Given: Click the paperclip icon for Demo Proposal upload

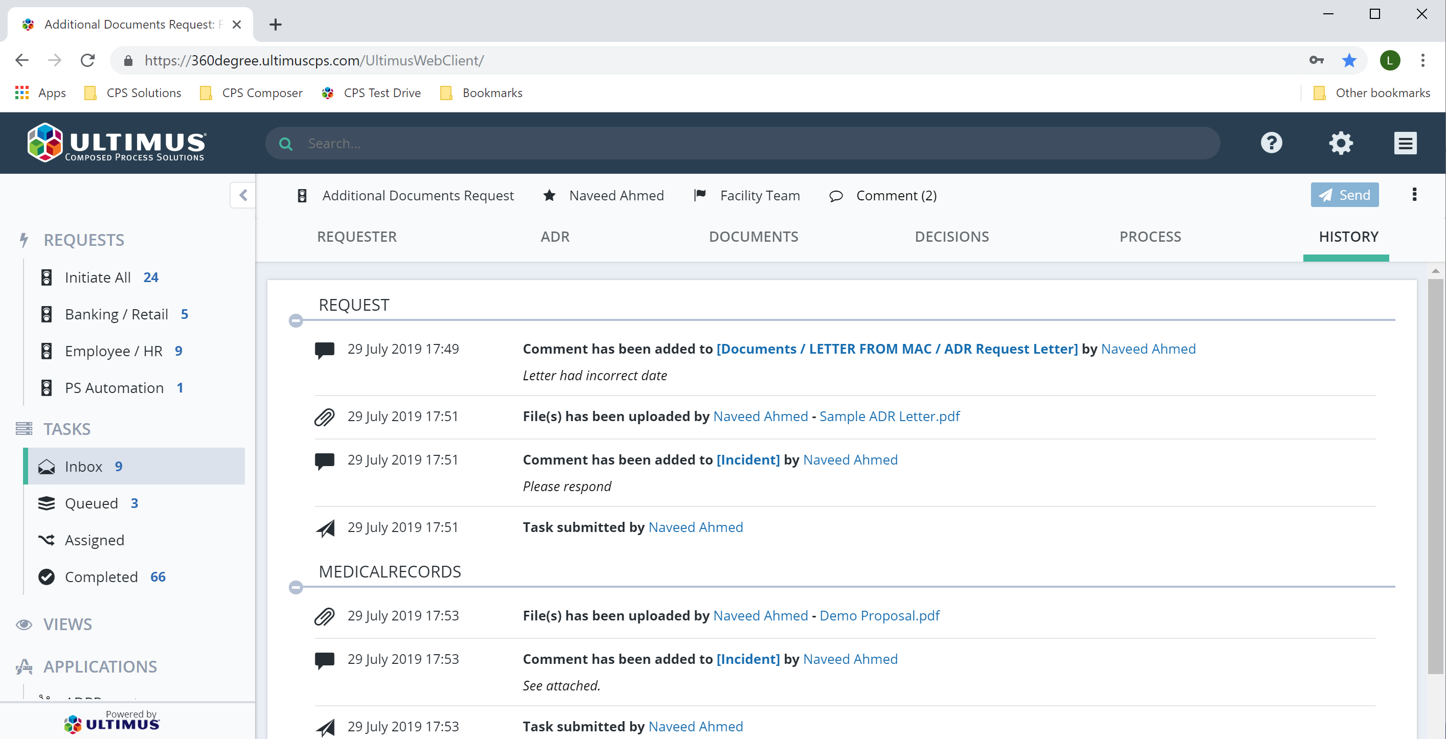Looking at the screenshot, I should [x=325, y=616].
